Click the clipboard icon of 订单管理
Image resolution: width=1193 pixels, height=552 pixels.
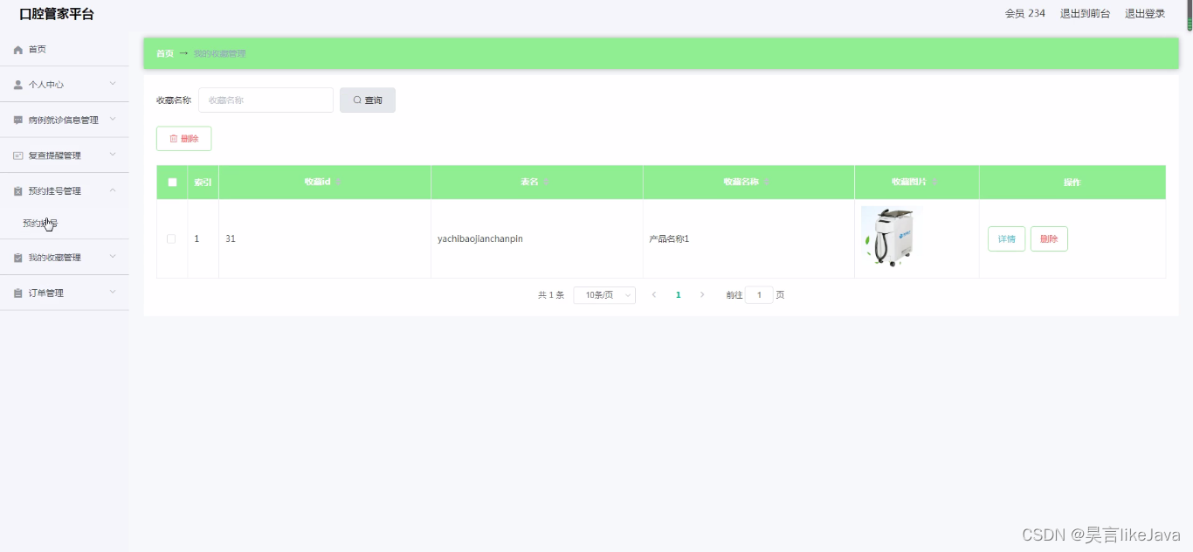click(17, 293)
